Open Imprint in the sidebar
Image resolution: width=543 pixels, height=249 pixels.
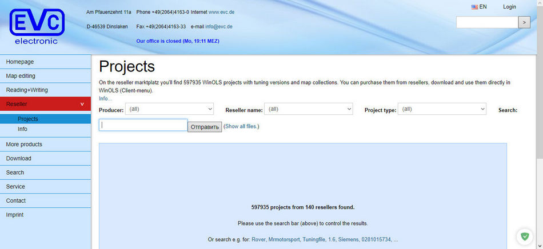click(45, 215)
